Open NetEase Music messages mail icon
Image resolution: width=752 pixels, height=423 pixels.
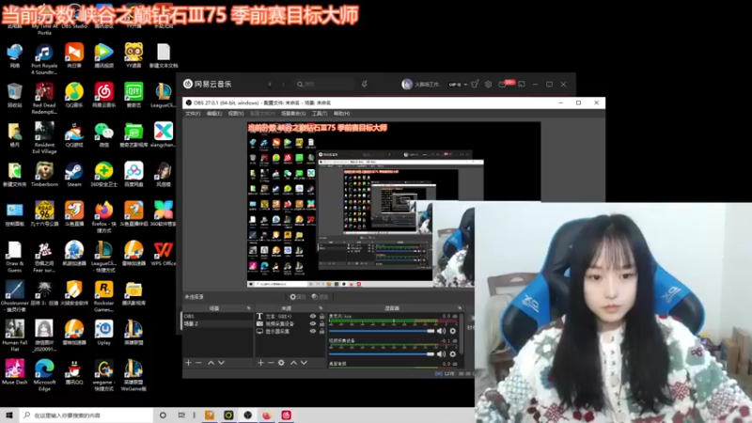coord(502,85)
